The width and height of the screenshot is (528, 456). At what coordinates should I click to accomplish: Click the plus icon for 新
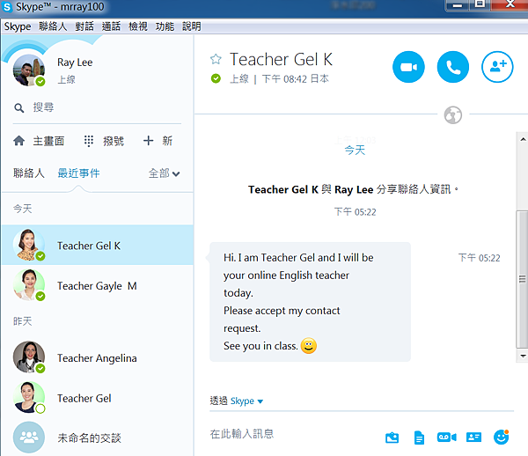(148, 141)
